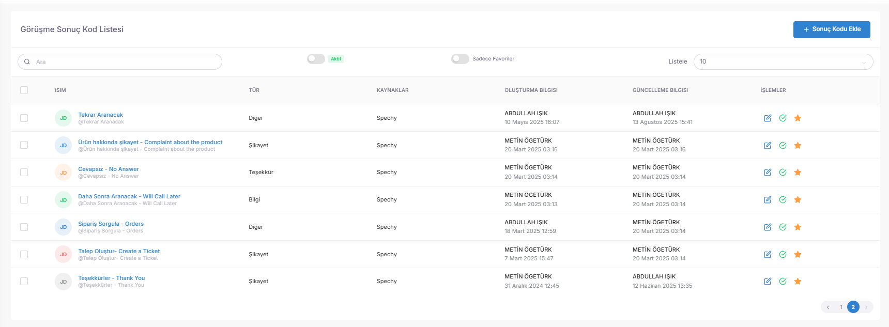Edit the Sipariş Sorgula - Orders row
This screenshot has width=889, height=327.
768,227
